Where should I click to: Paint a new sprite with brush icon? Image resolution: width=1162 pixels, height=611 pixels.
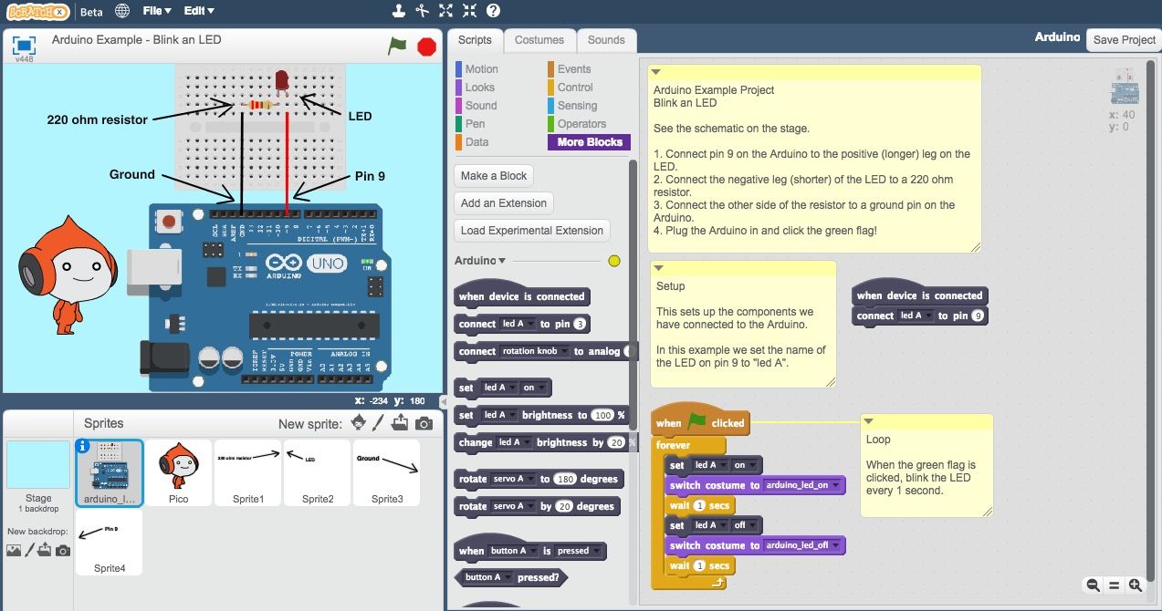point(379,423)
